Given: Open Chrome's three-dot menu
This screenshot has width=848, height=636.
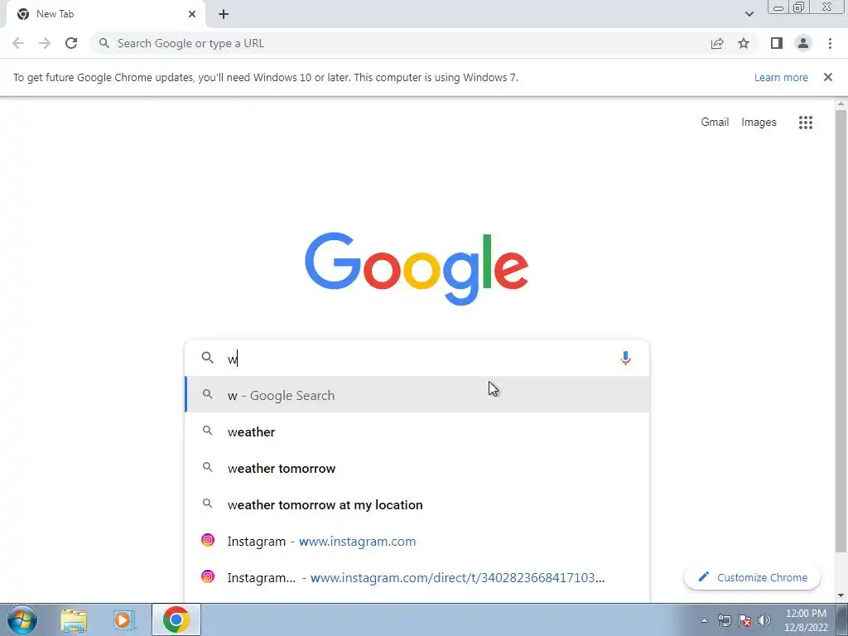Looking at the screenshot, I should coord(830,43).
